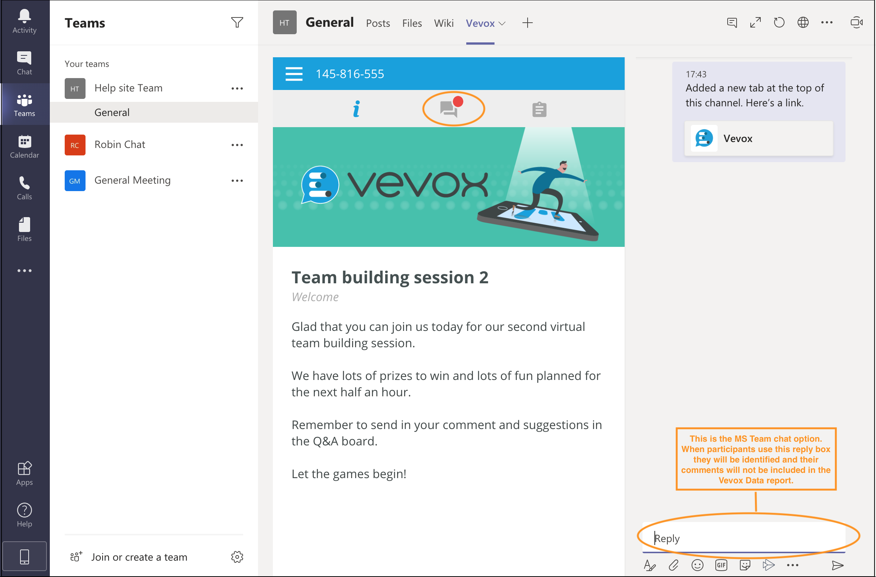Open the Vevox polls clipboard icon

pos(539,109)
